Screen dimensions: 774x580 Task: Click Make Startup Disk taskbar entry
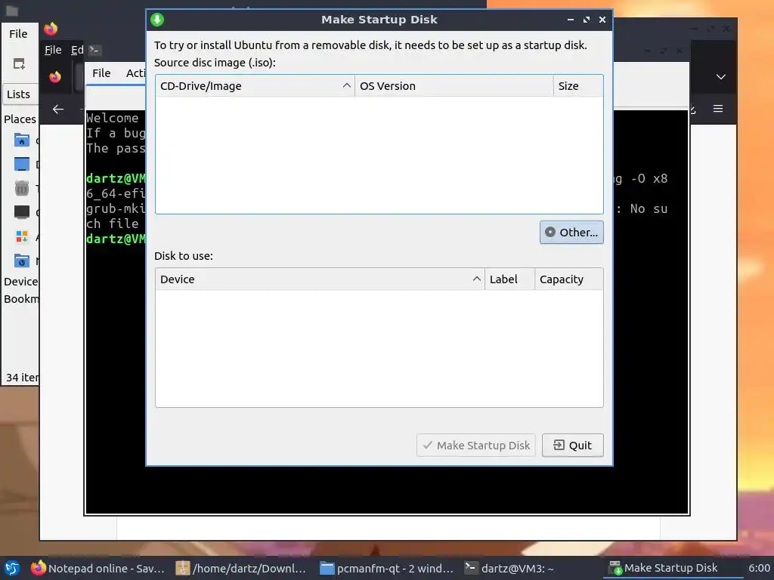tap(663, 568)
